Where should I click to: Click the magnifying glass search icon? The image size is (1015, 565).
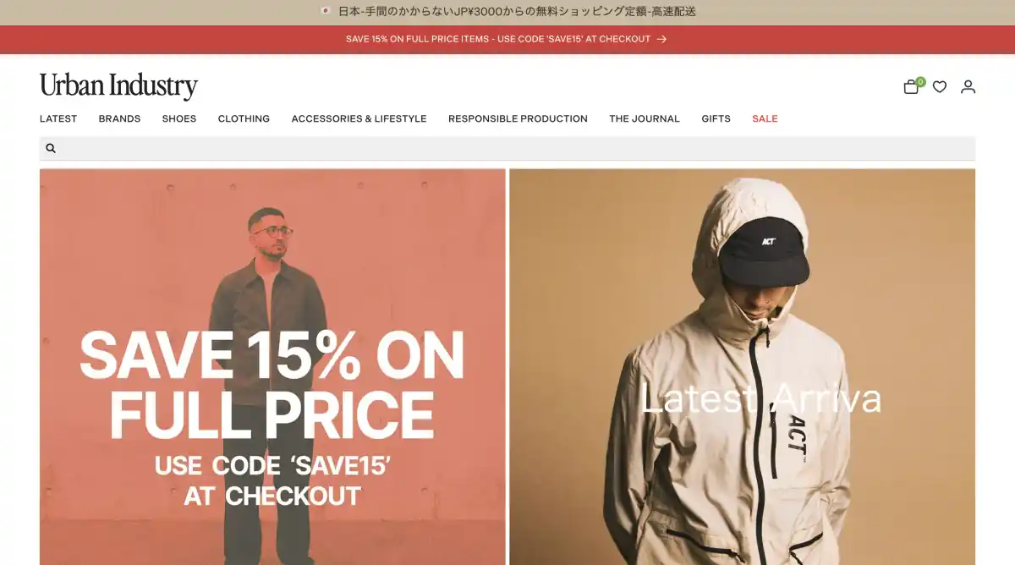[x=51, y=148]
